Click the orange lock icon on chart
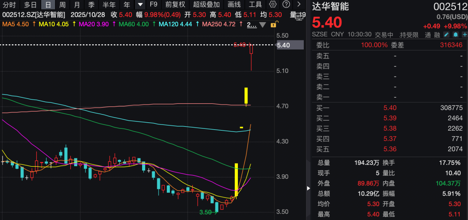The width and height of the screenshot is (468, 220). point(273,25)
